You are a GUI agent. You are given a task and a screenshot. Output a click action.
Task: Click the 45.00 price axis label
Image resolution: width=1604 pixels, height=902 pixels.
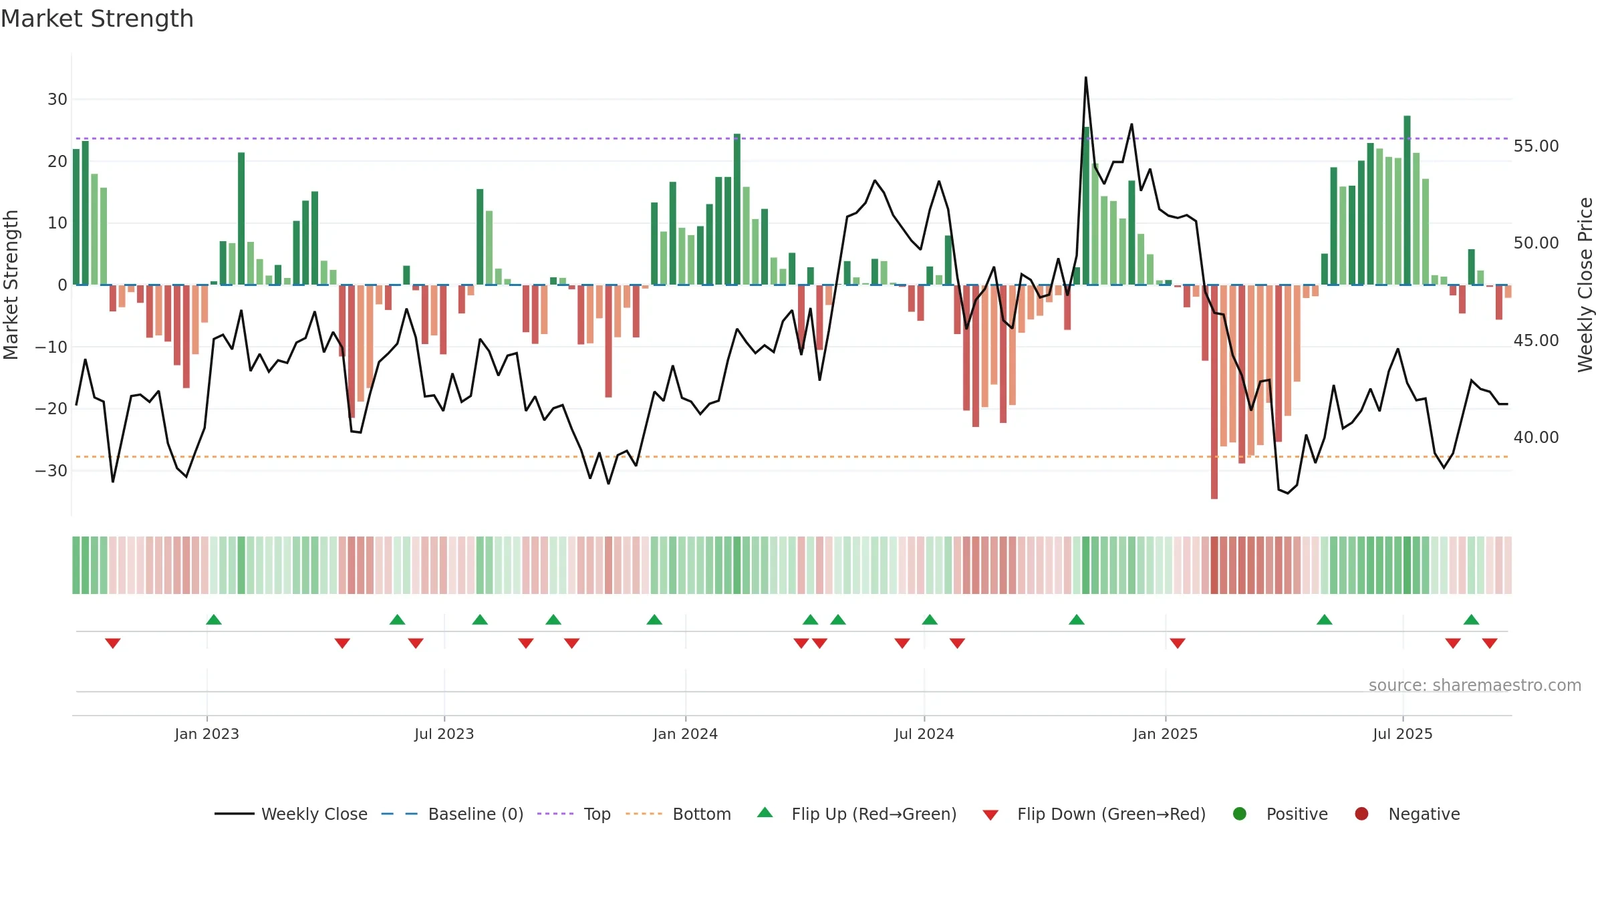tap(1536, 340)
